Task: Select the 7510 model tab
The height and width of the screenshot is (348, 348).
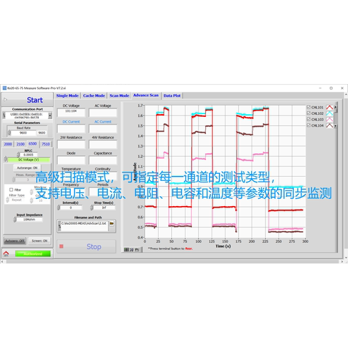Action: point(46,144)
